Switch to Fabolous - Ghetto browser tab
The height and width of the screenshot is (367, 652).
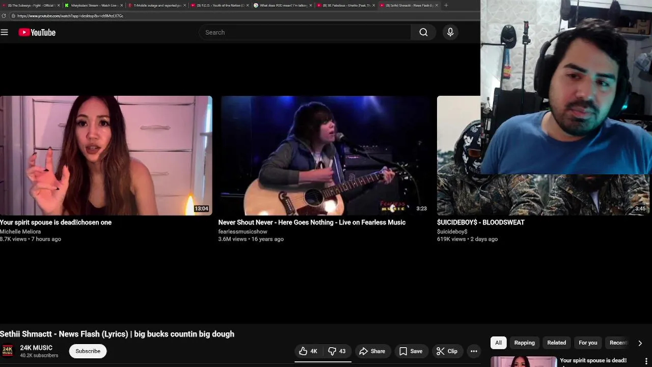[345, 5]
